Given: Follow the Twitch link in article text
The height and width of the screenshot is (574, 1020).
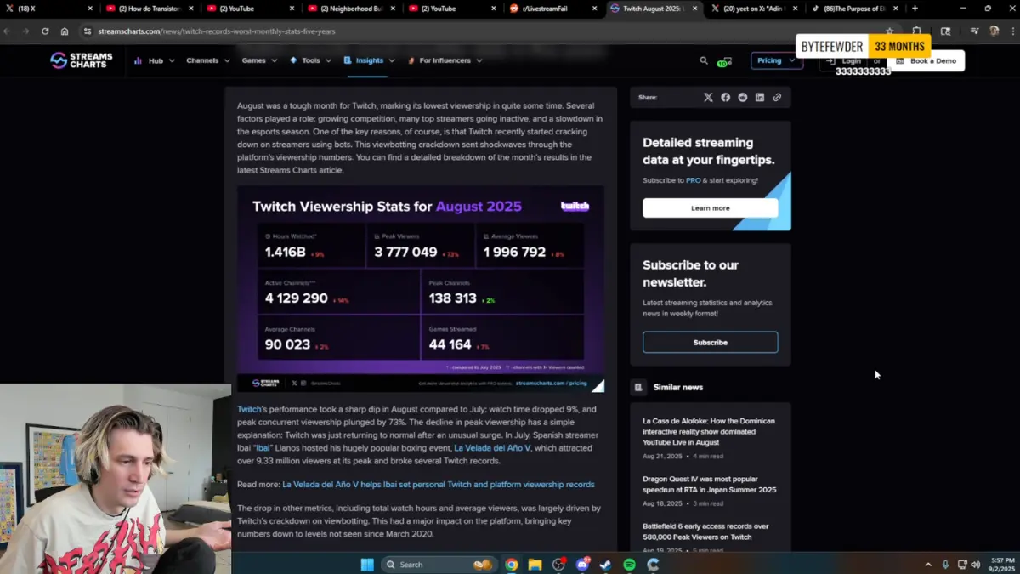Looking at the screenshot, I should point(249,410).
